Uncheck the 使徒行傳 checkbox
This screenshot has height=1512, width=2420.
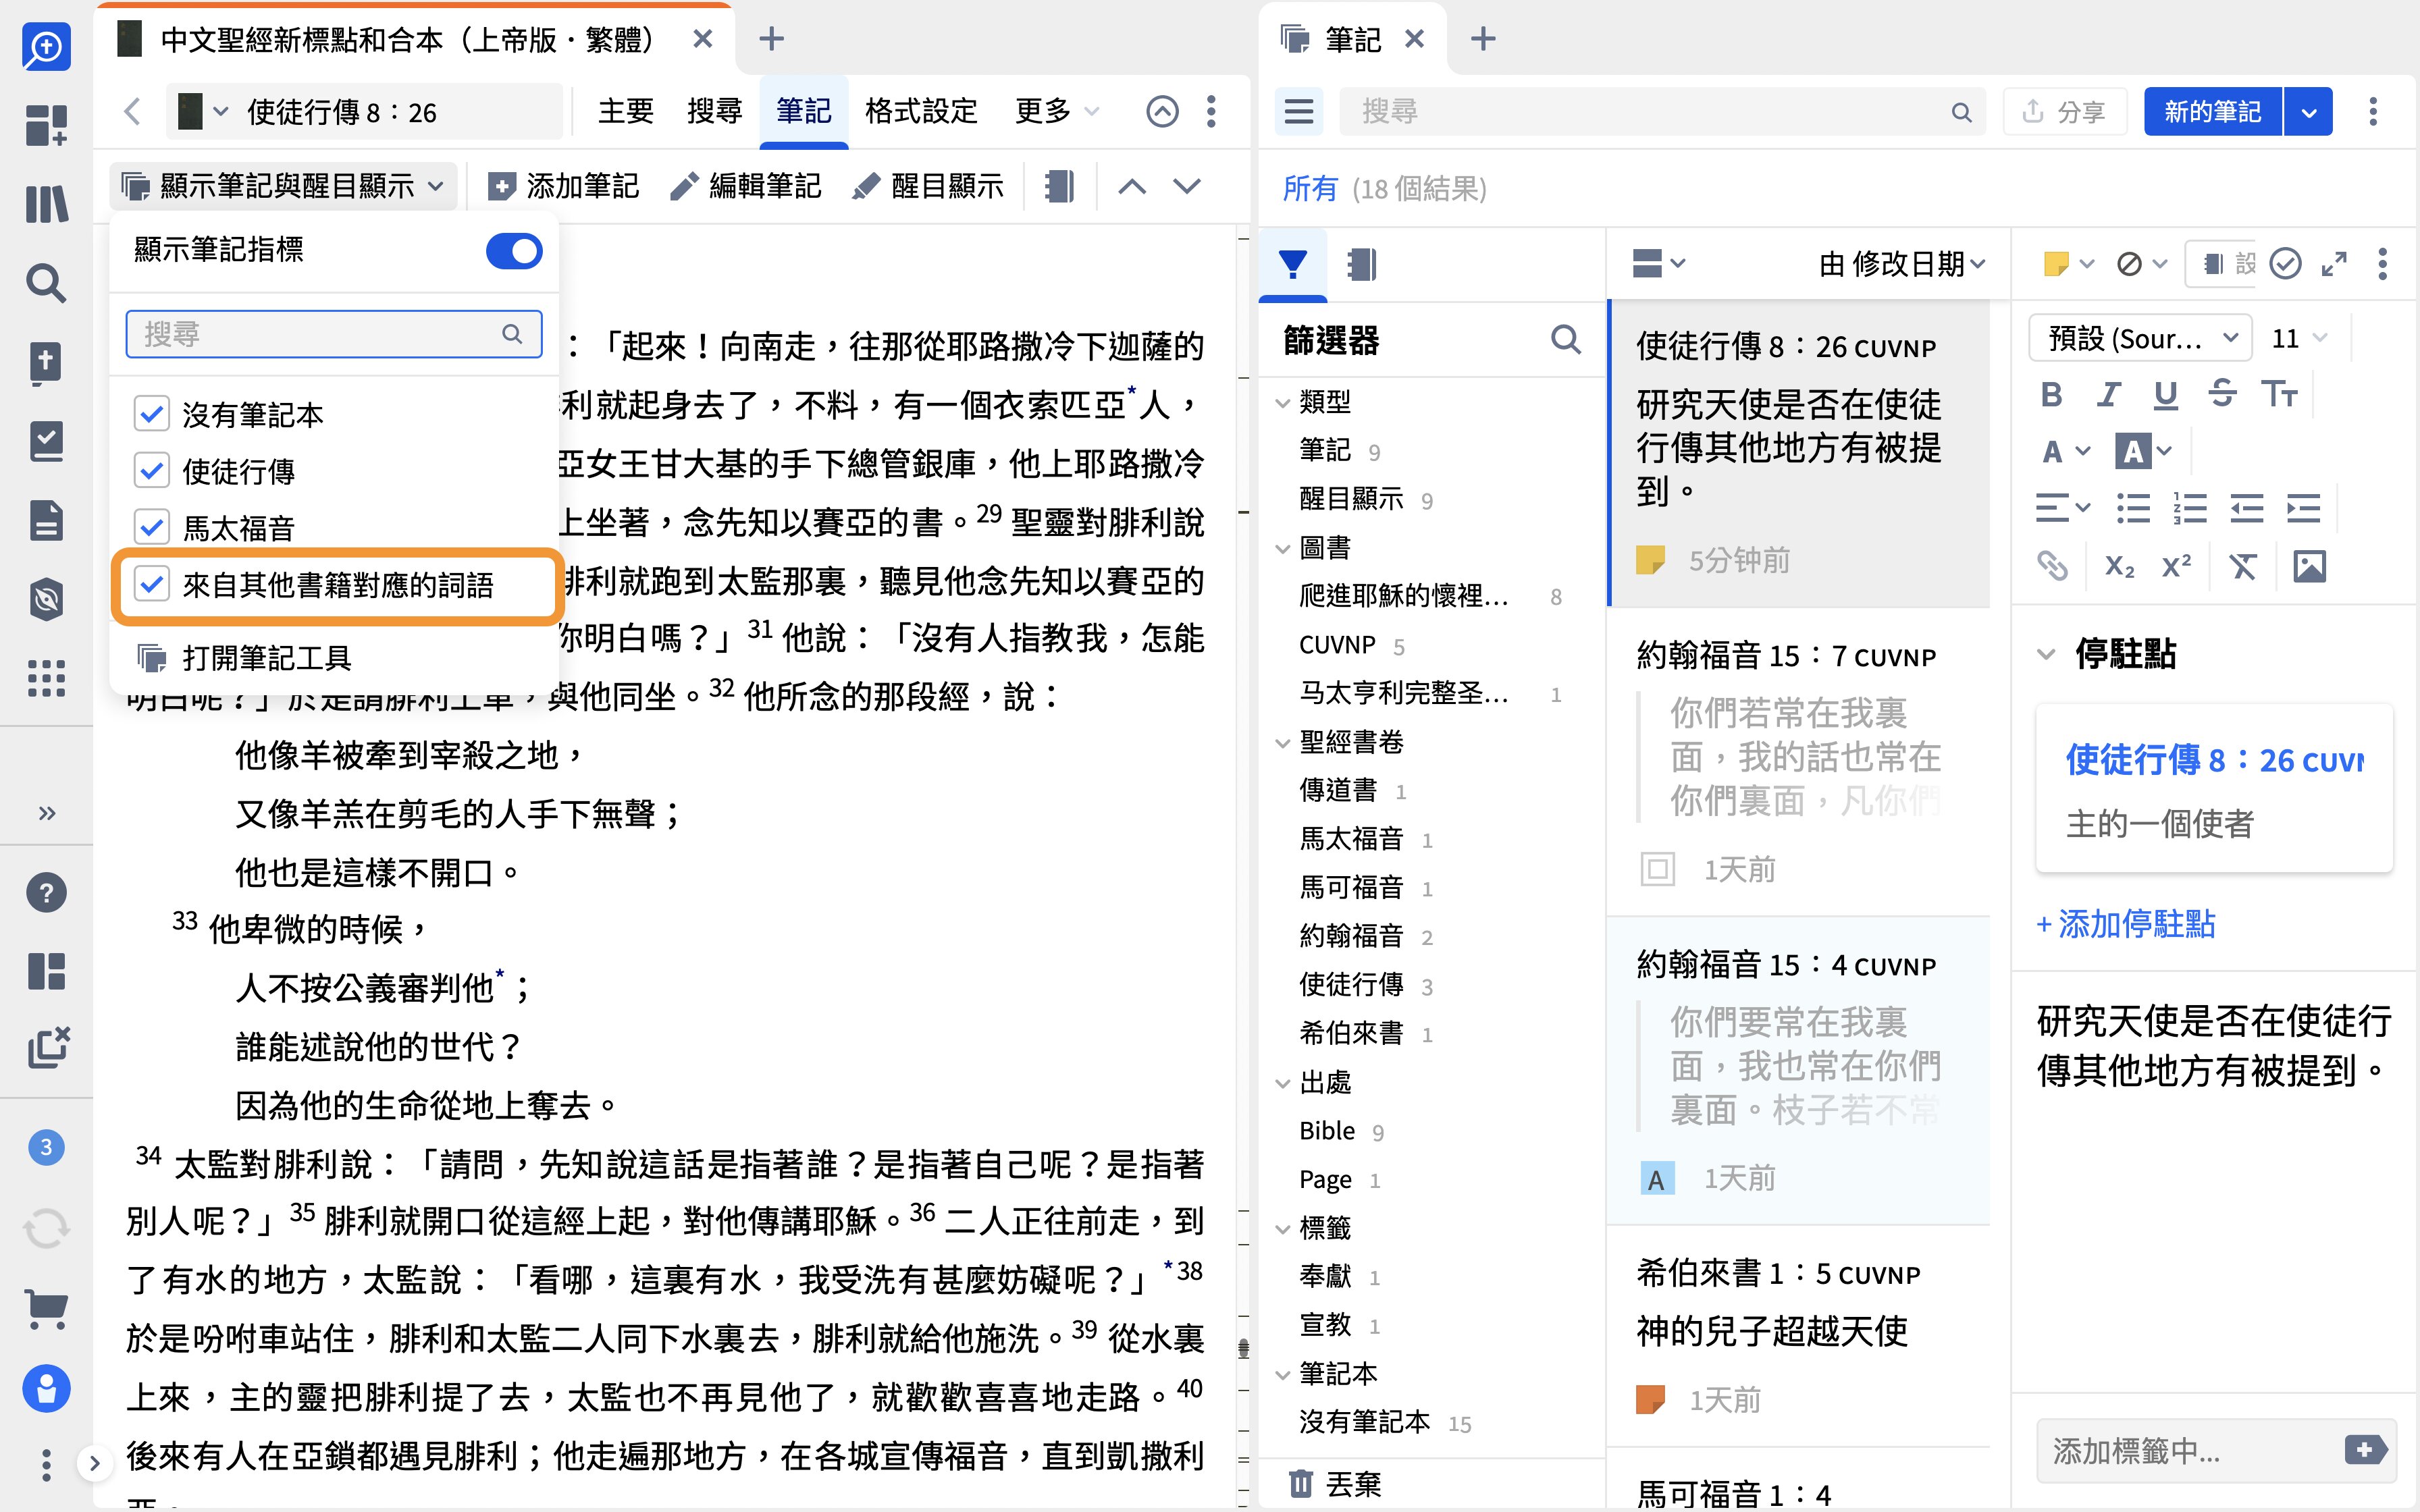point(151,470)
